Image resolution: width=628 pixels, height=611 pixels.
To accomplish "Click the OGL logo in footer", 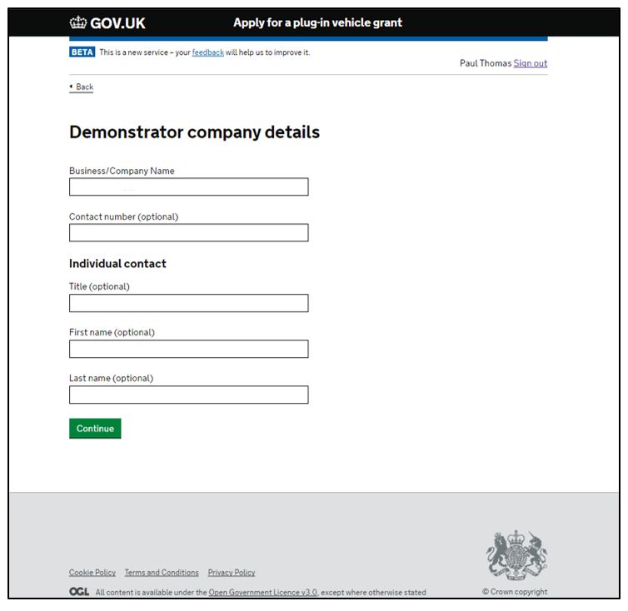I will click(x=79, y=591).
